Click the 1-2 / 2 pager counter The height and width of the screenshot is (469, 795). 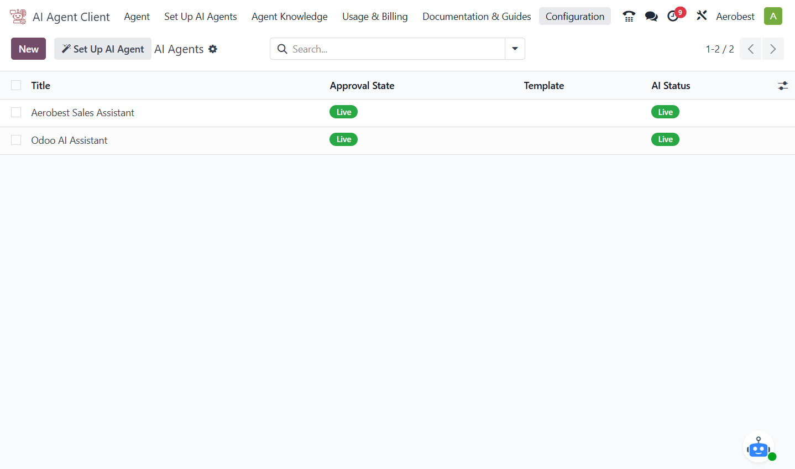pyautogui.click(x=720, y=49)
